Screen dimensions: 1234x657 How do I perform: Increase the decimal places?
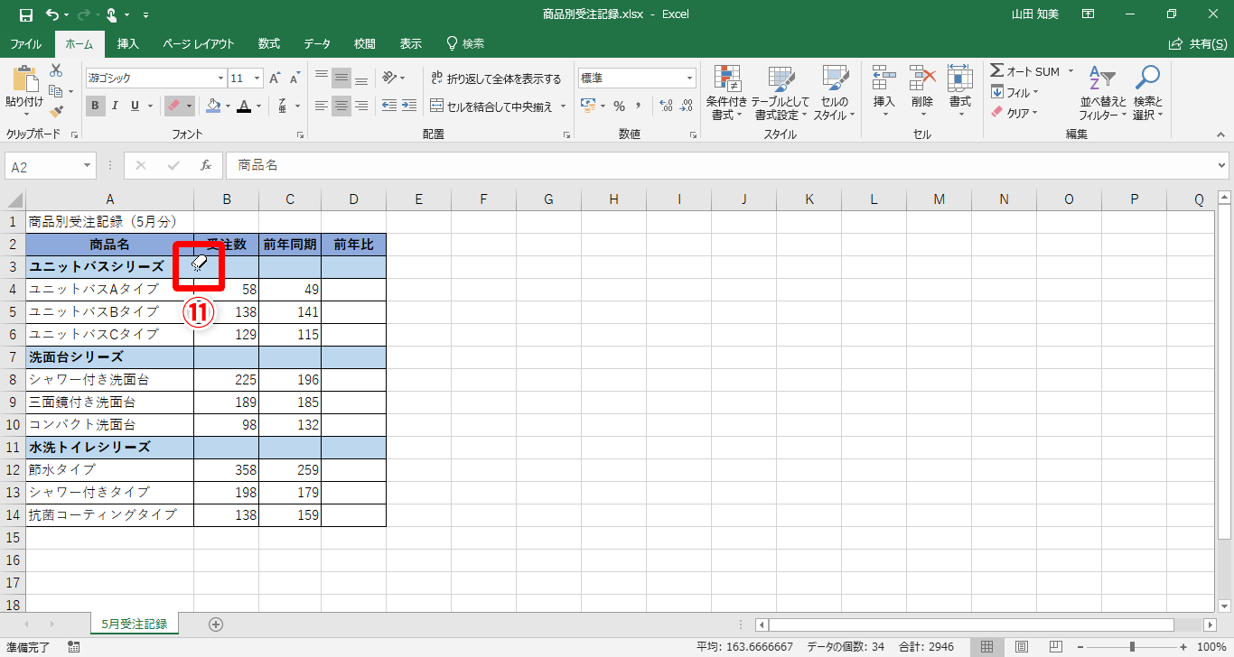coord(667,106)
